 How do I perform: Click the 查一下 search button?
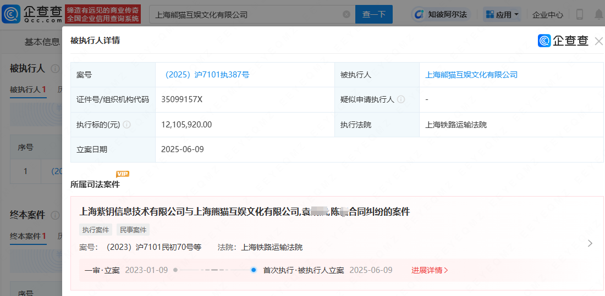pyautogui.click(x=373, y=15)
